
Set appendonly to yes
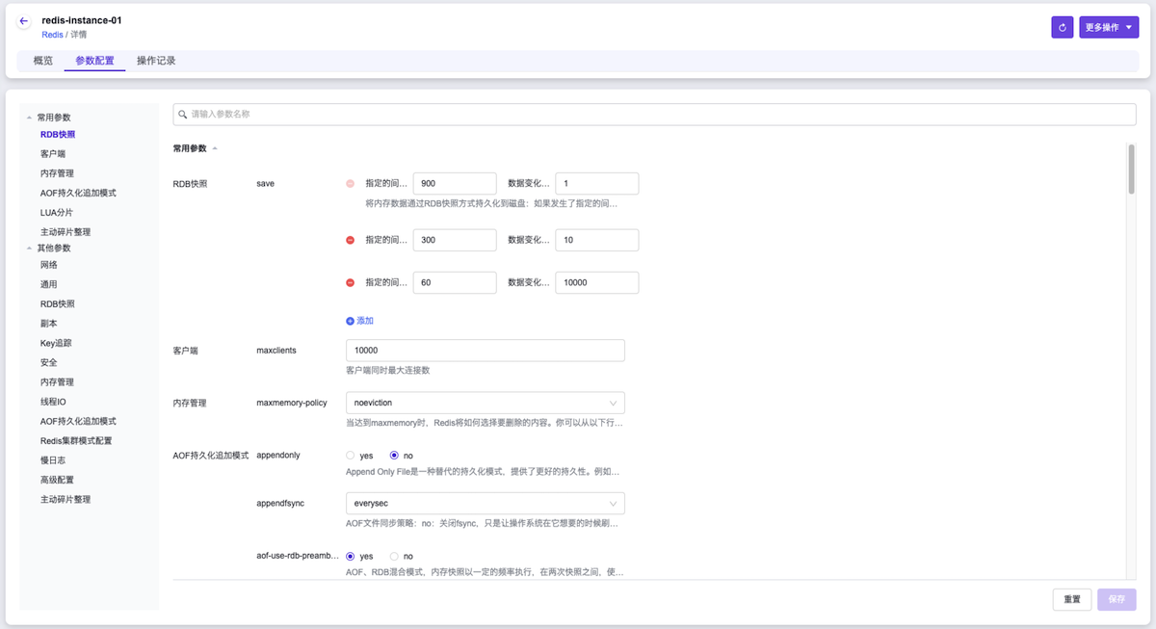(351, 455)
